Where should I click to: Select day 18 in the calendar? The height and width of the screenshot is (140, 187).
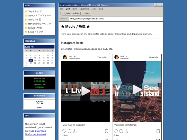click(x=31, y=60)
